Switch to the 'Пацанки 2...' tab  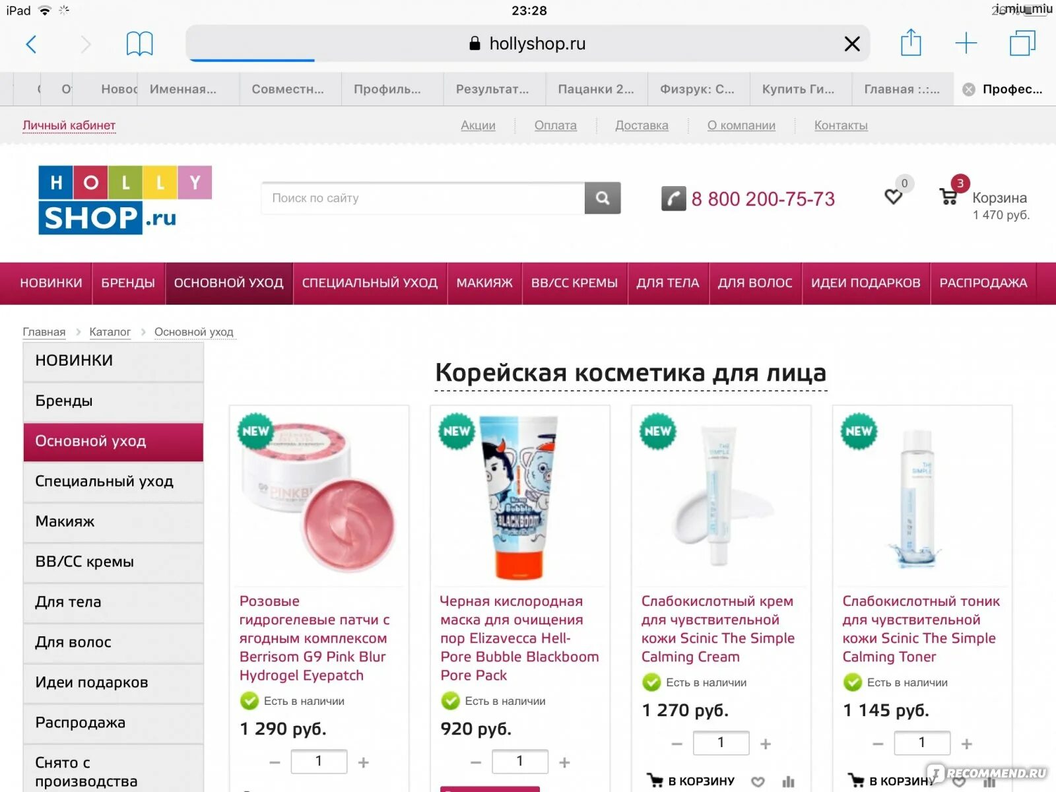(x=596, y=89)
